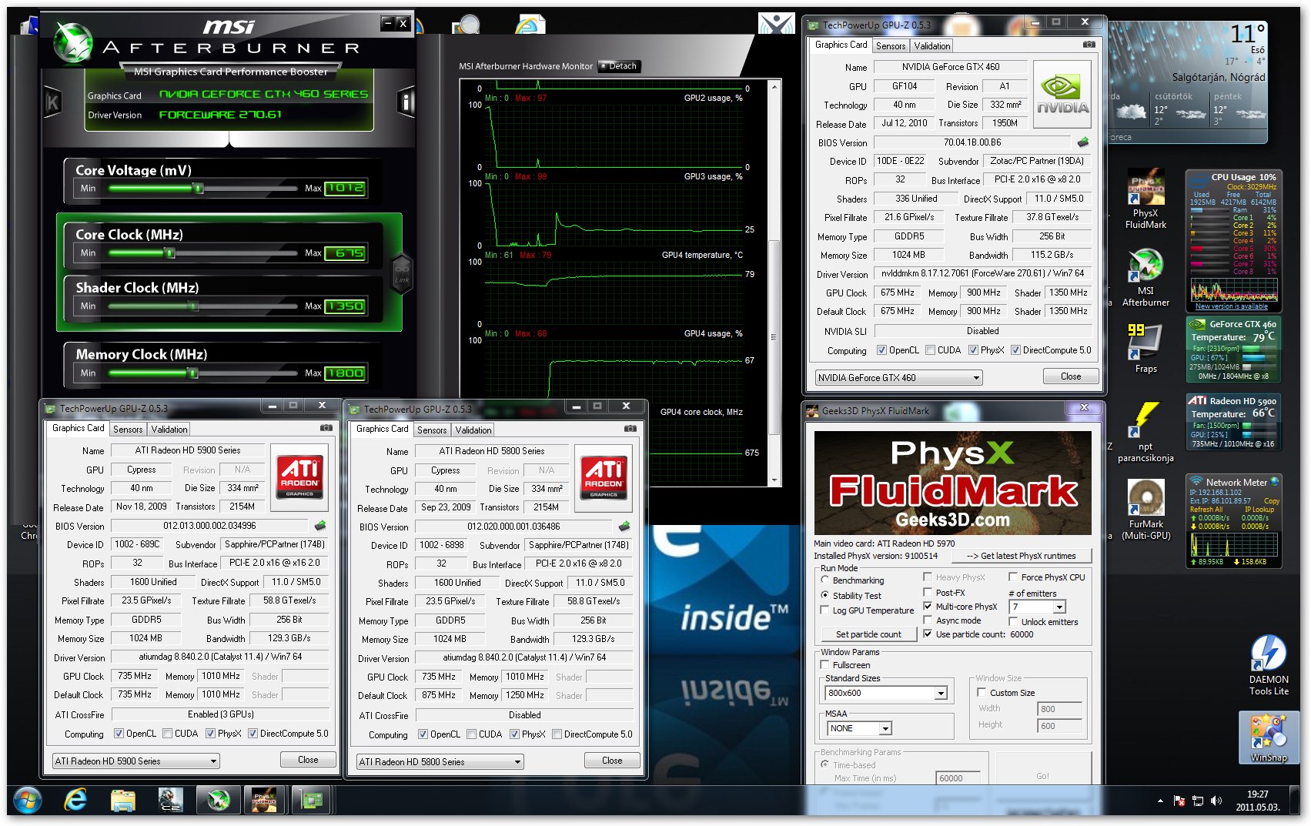Click Custom Size Width input field
This screenshot has width=1311, height=826.
(x=1059, y=709)
